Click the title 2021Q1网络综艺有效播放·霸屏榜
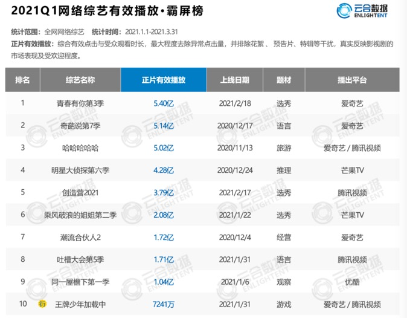Image resolution: width=407 pixels, height=318 pixels. pos(107,11)
